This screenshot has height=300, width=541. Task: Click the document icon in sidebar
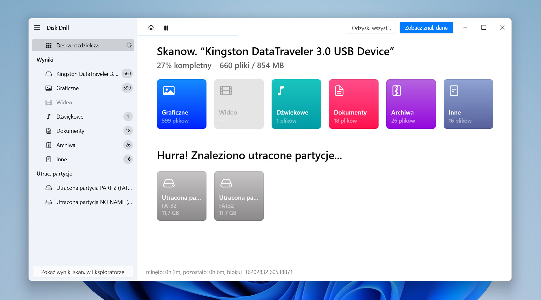[49, 131]
